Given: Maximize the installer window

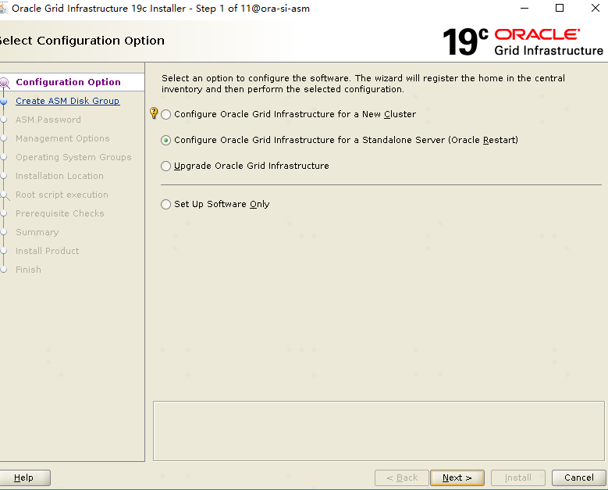Looking at the screenshot, I should pyautogui.click(x=560, y=8).
